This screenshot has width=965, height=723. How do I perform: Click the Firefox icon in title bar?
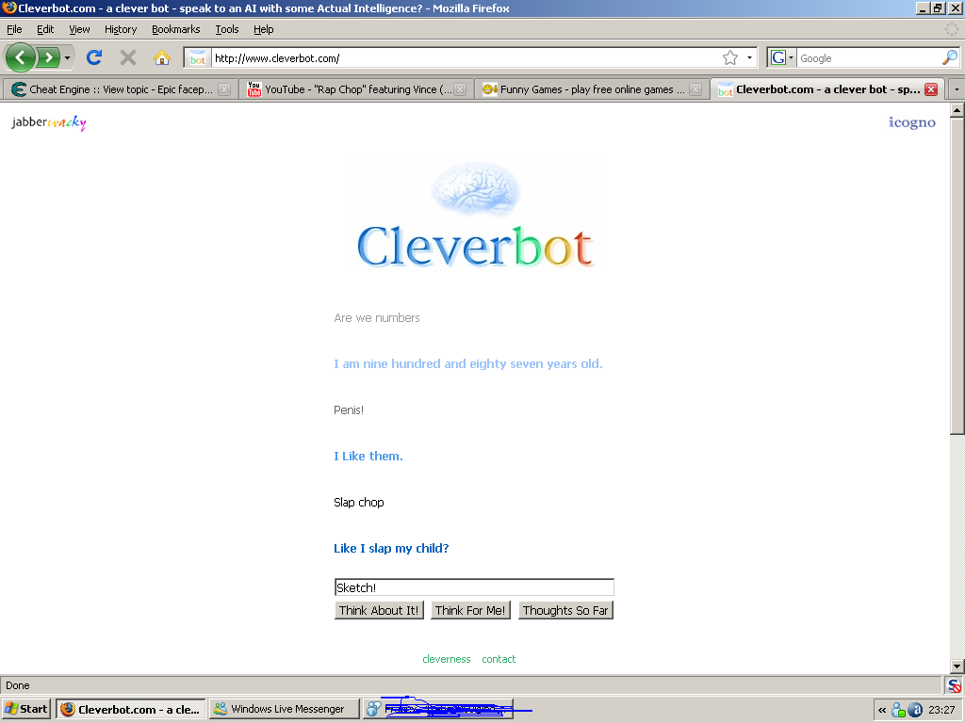8,8
